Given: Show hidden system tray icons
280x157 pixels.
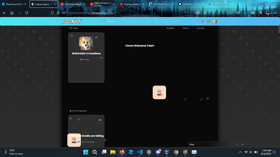Looking at the screenshot, I should click(240, 152).
